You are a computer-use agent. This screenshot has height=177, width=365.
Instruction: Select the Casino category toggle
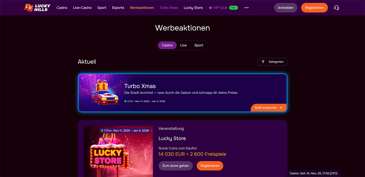[167, 45]
